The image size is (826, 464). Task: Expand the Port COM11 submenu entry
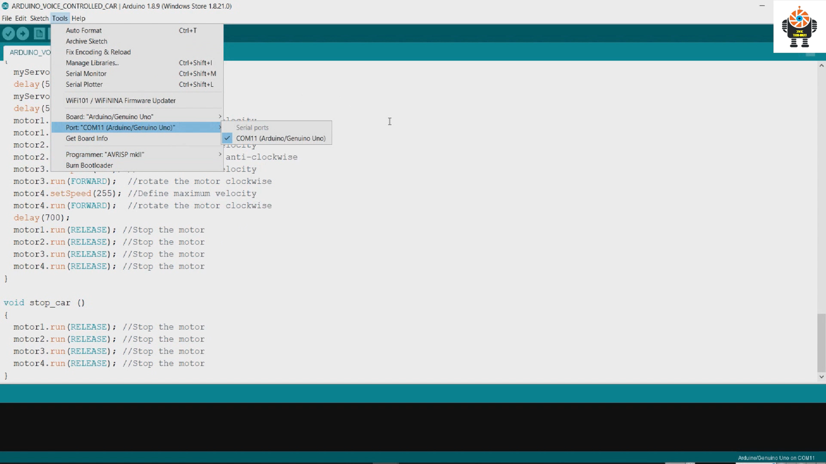point(137,128)
